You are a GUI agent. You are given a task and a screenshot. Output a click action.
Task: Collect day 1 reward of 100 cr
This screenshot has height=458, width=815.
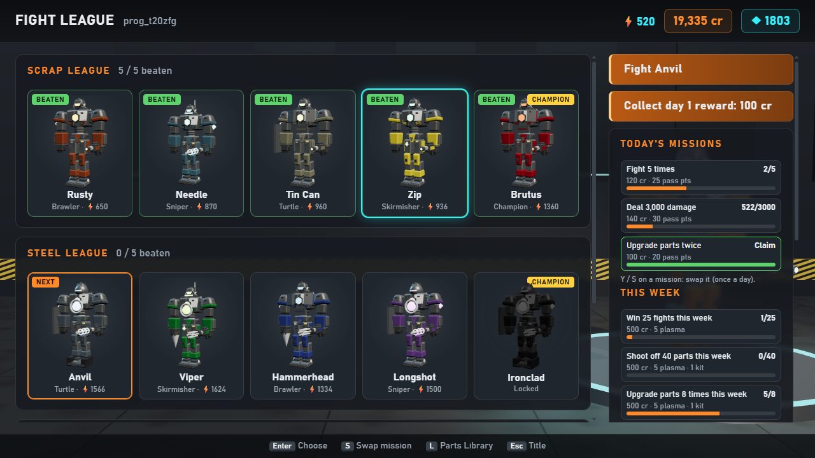point(701,106)
